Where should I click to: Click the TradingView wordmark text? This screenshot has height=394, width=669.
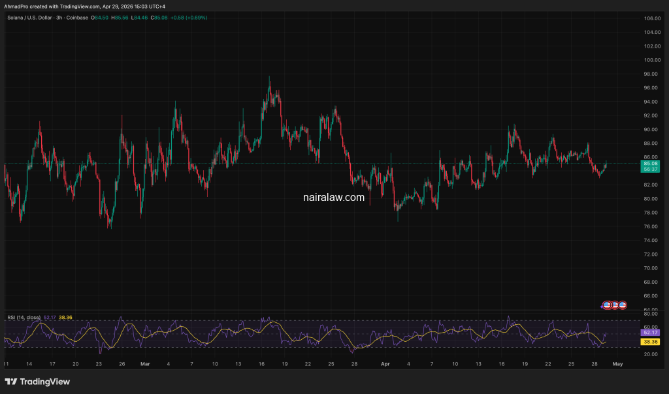coord(45,382)
